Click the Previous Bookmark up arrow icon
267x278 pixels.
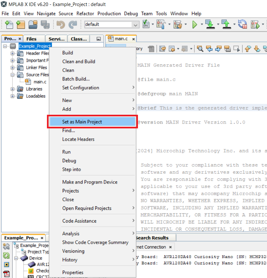(248, 48)
